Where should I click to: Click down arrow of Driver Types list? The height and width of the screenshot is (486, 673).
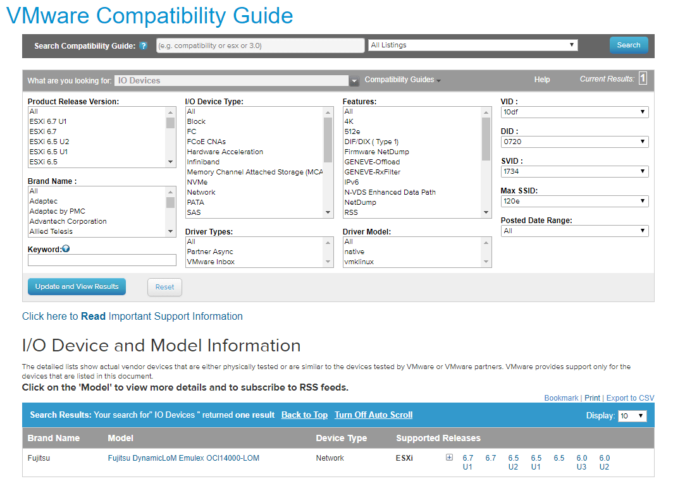tap(328, 262)
